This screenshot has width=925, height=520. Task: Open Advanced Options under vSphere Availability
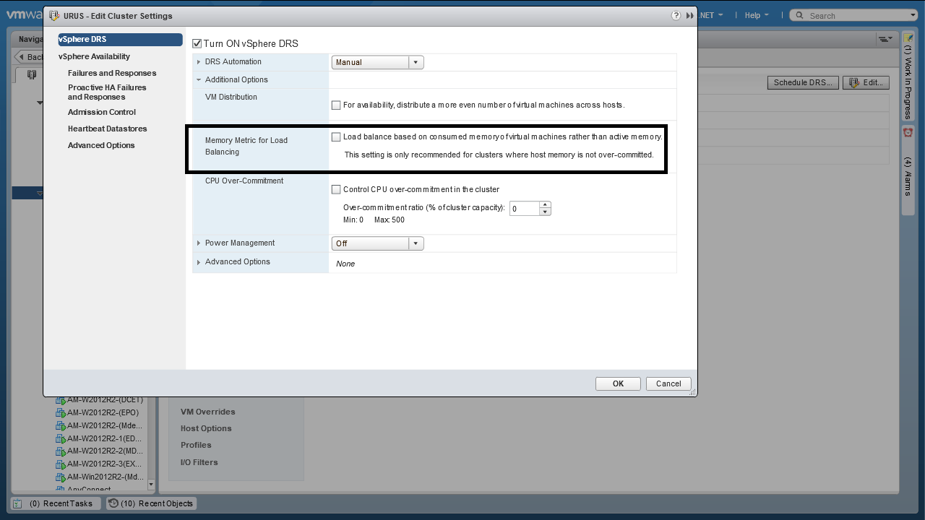(x=101, y=145)
